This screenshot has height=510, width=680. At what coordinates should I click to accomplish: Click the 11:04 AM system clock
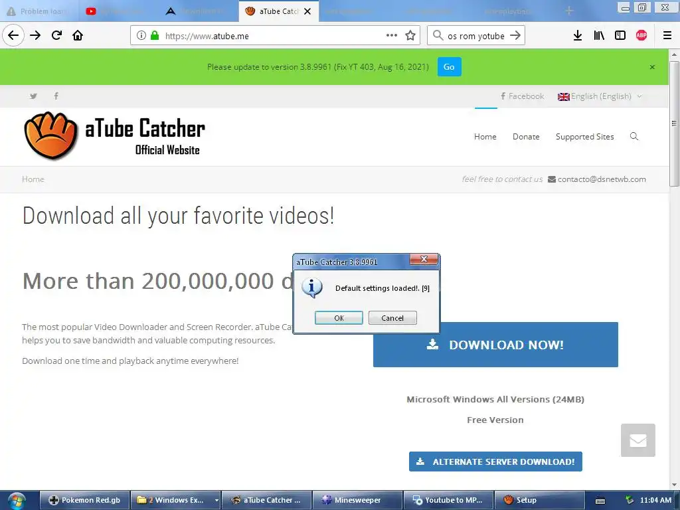point(655,501)
